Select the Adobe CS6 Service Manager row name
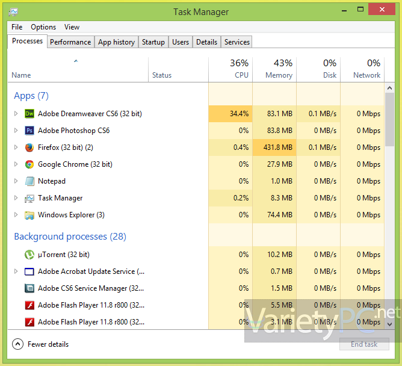The width and height of the screenshot is (402, 366). point(91,288)
